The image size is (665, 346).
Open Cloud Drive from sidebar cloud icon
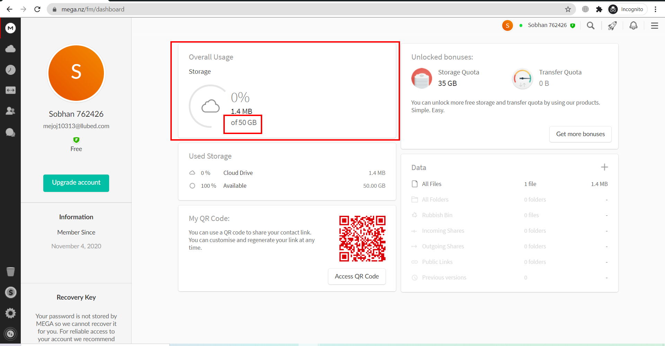pos(10,49)
